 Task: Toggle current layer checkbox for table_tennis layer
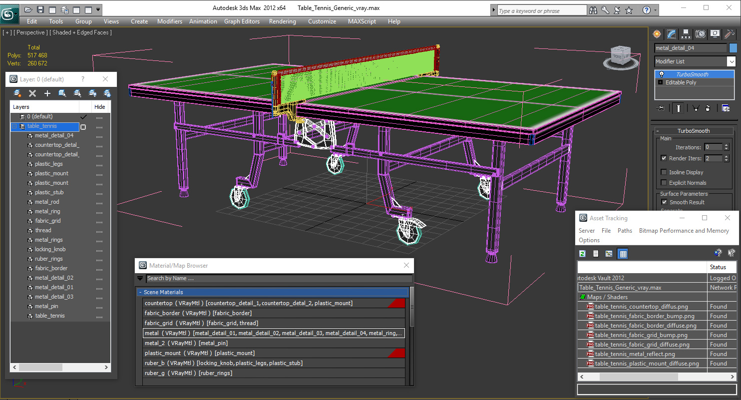coord(83,127)
